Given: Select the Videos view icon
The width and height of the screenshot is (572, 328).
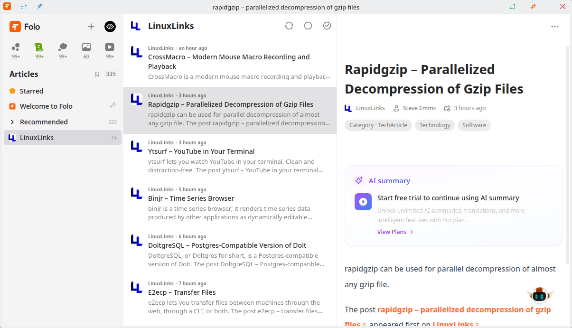Looking at the screenshot, I should pyautogui.click(x=110, y=47).
